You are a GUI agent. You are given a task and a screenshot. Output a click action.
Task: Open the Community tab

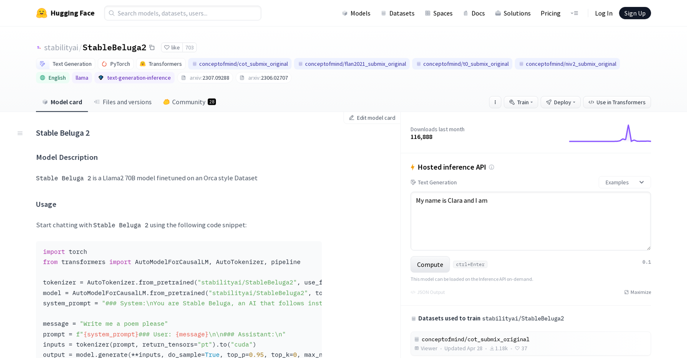point(189,102)
